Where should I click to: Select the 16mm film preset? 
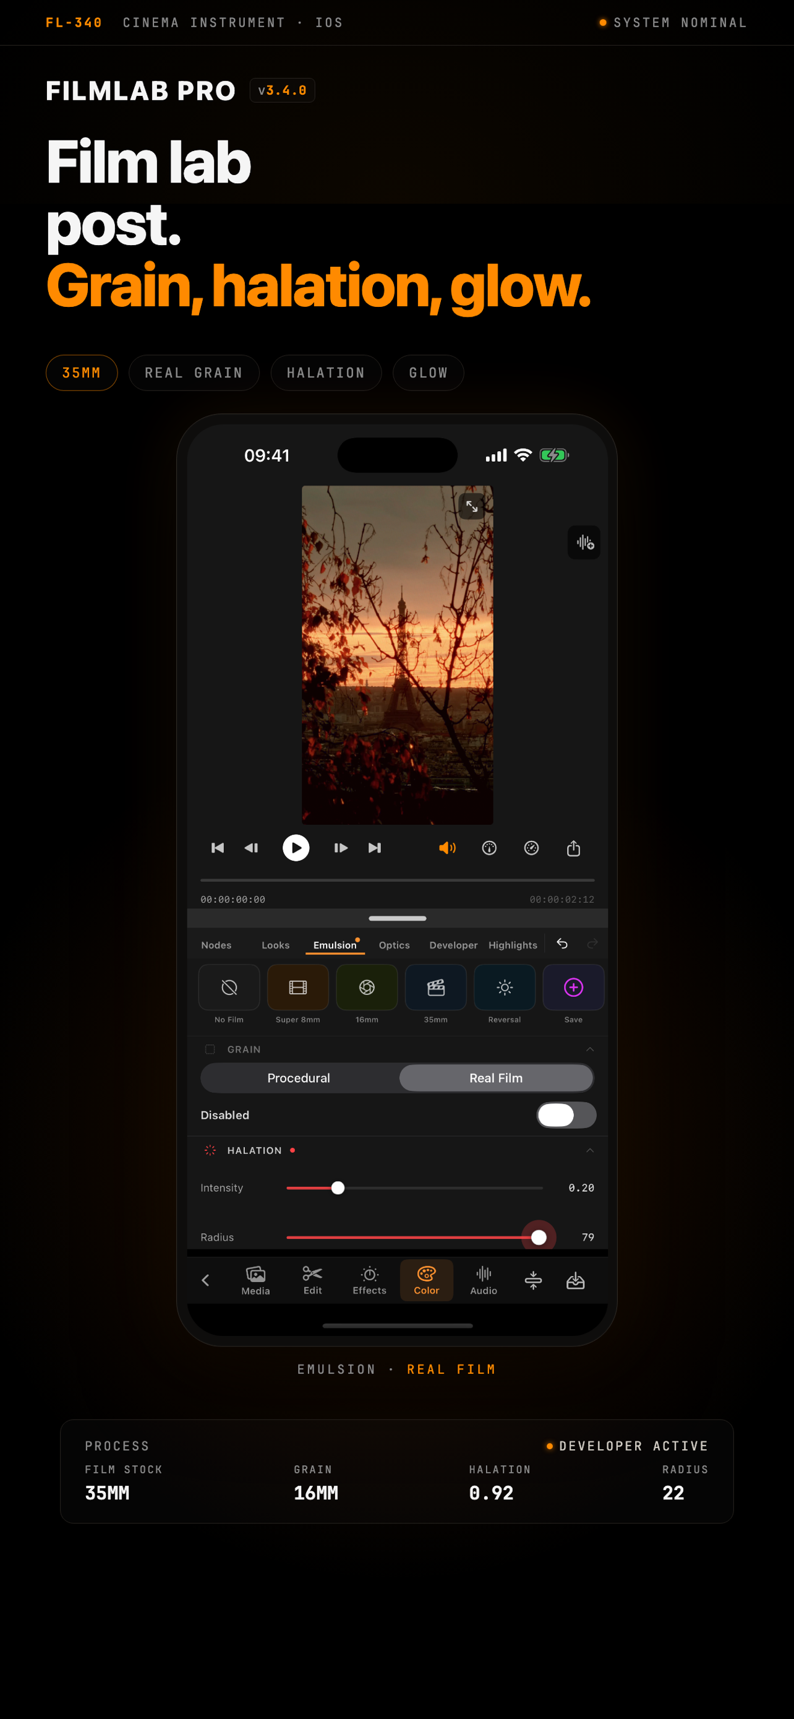367,987
